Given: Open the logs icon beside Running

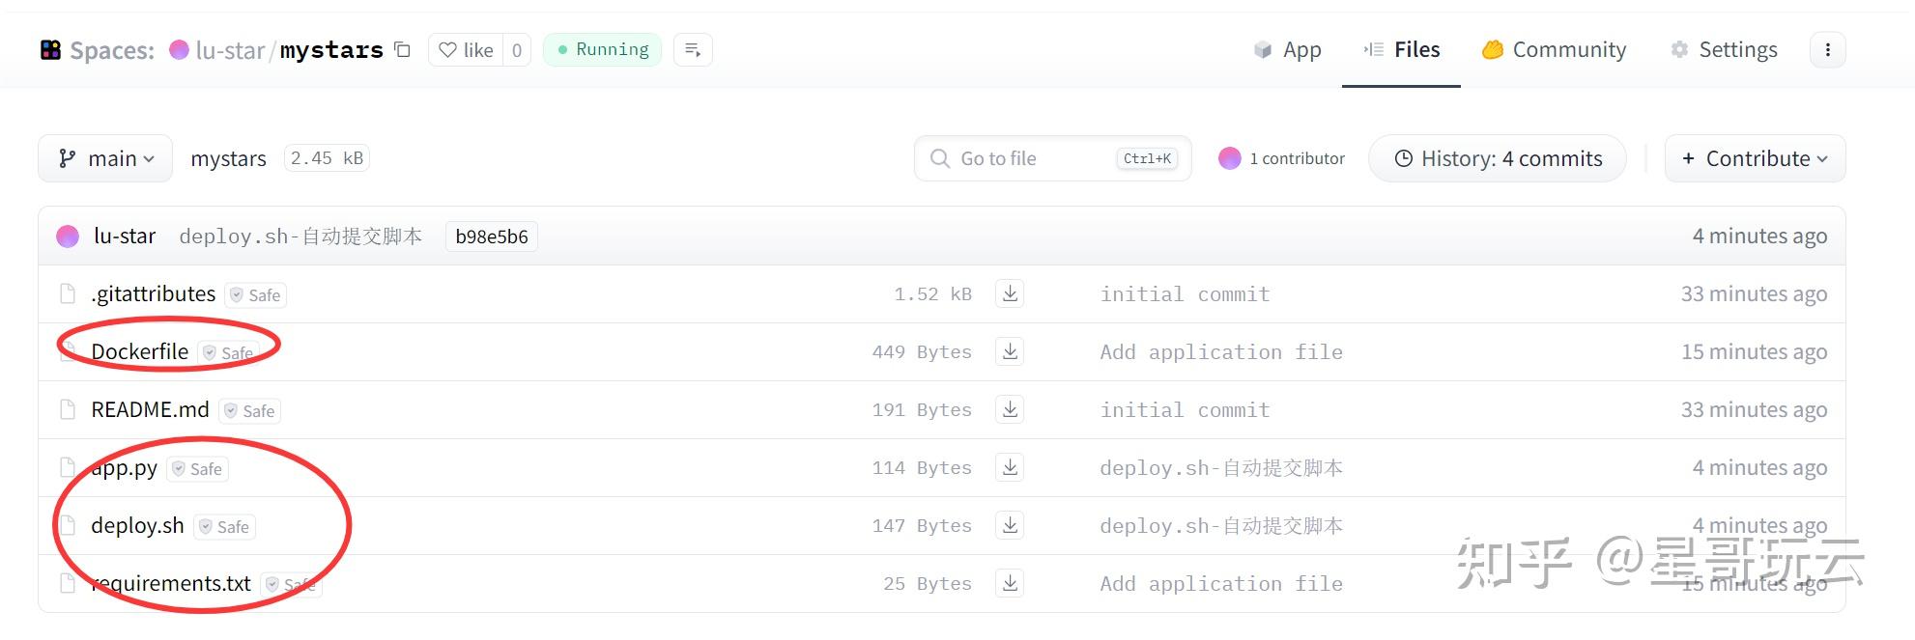Looking at the screenshot, I should point(693,49).
